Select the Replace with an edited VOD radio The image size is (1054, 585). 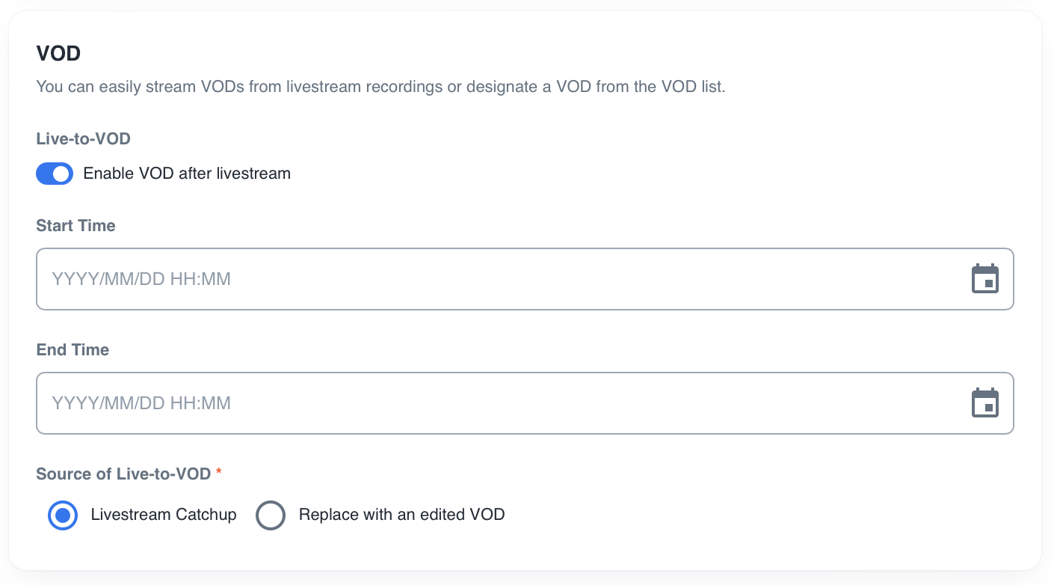271,515
